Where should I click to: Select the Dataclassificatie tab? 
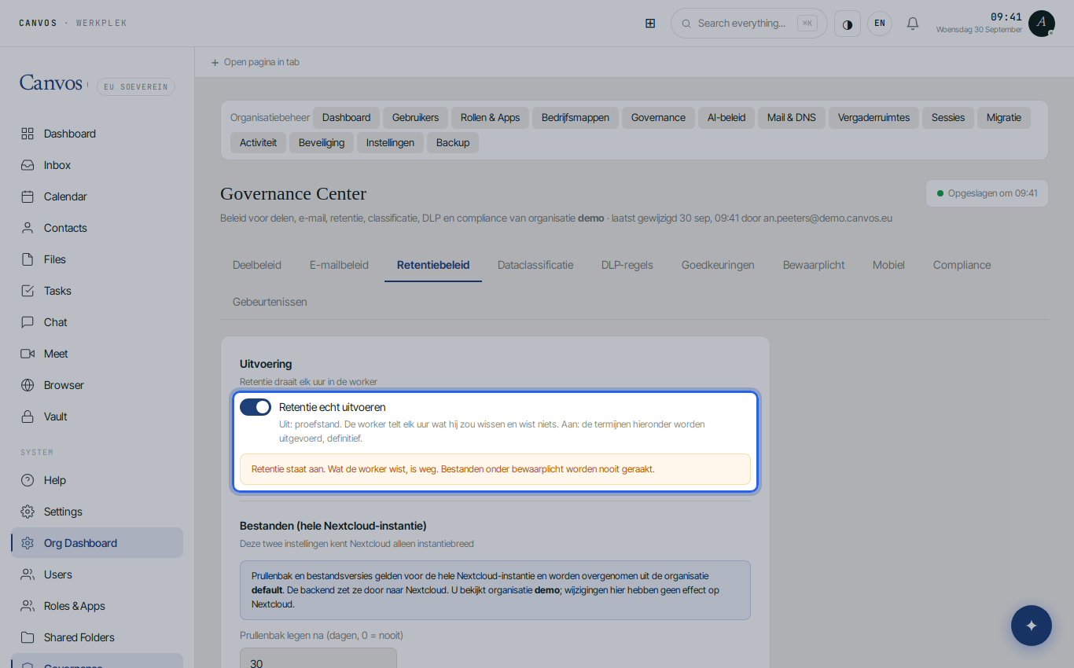coord(535,265)
